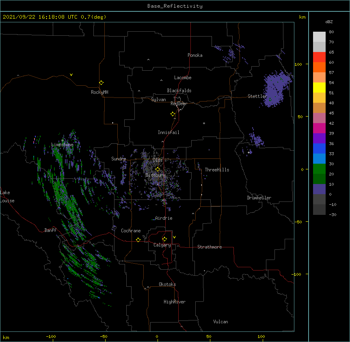Click the Vulcan city label

(x=220, y=322)
